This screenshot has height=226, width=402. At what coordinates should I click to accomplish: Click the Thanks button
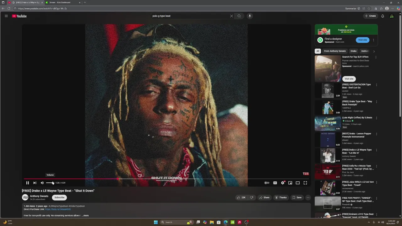pyautogui.click(x=281, y=197)
